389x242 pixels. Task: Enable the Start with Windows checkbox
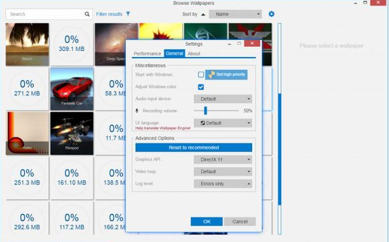201,74
